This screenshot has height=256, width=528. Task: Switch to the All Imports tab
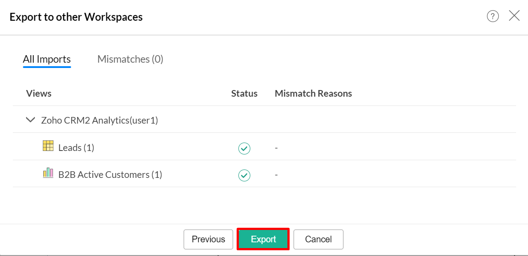click(47, 59)
